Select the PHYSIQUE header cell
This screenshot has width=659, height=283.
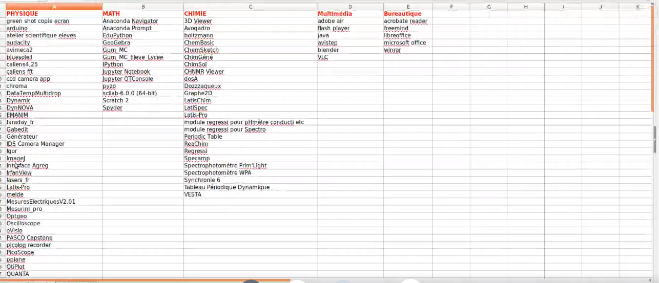pyautogui.click(x=54, y=14)
